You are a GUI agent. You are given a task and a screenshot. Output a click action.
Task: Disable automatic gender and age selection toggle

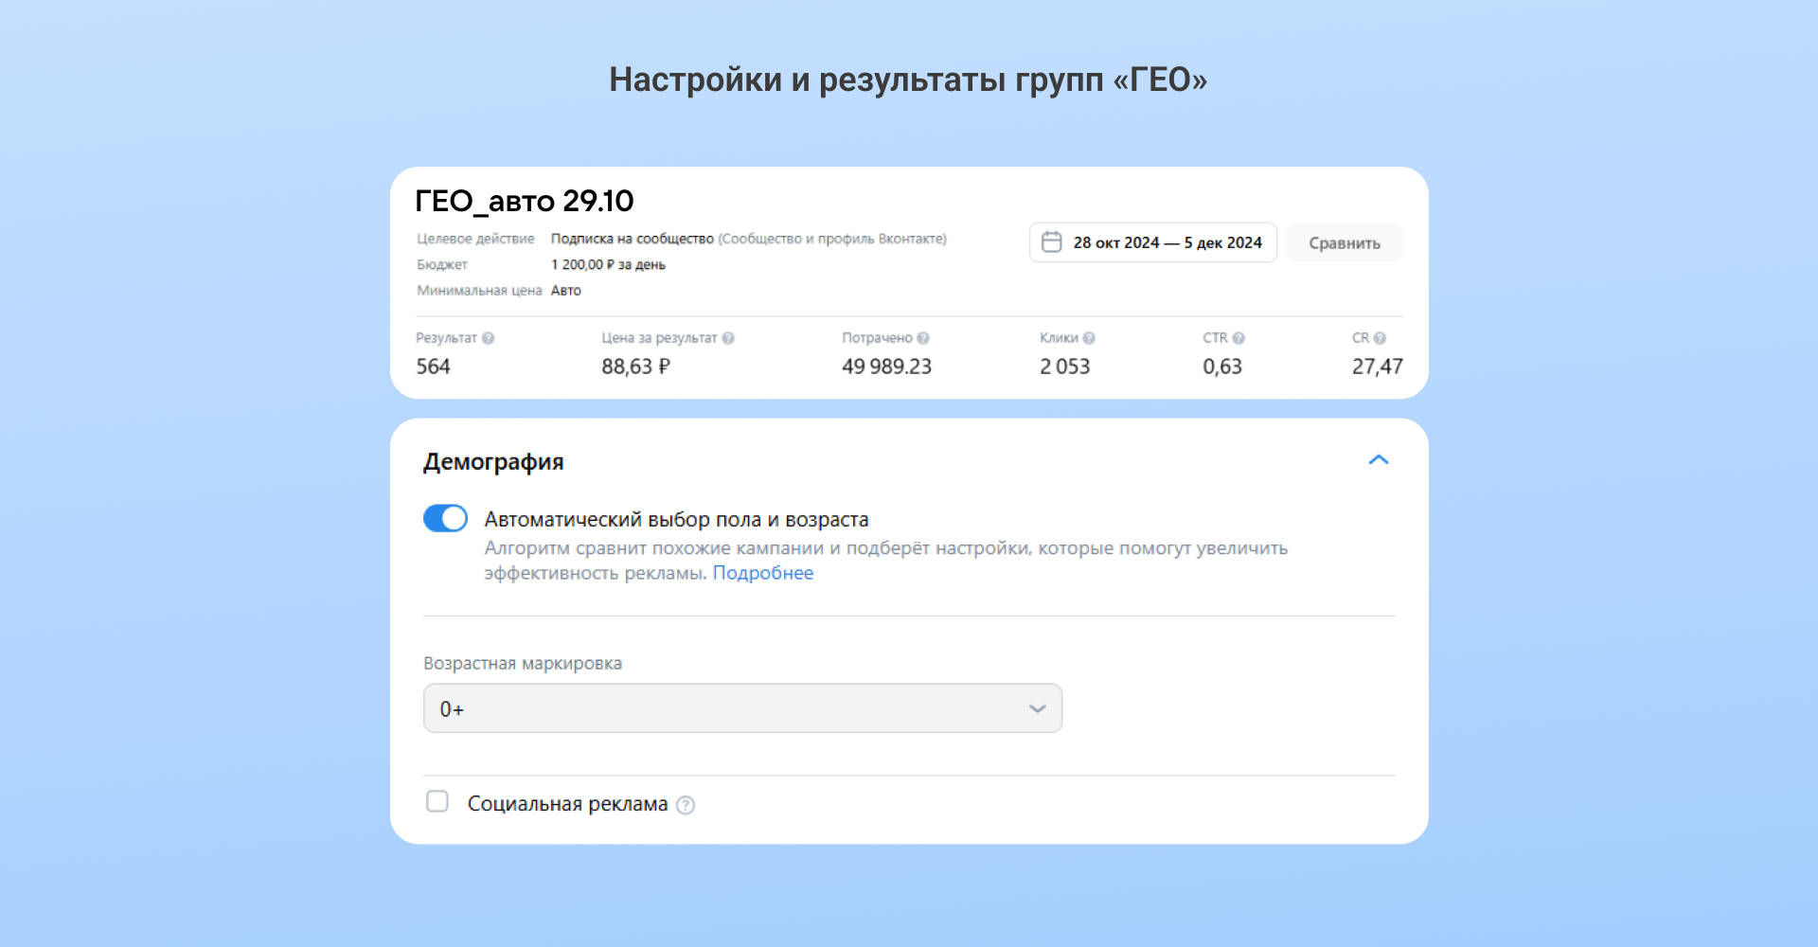coord(445,519)
